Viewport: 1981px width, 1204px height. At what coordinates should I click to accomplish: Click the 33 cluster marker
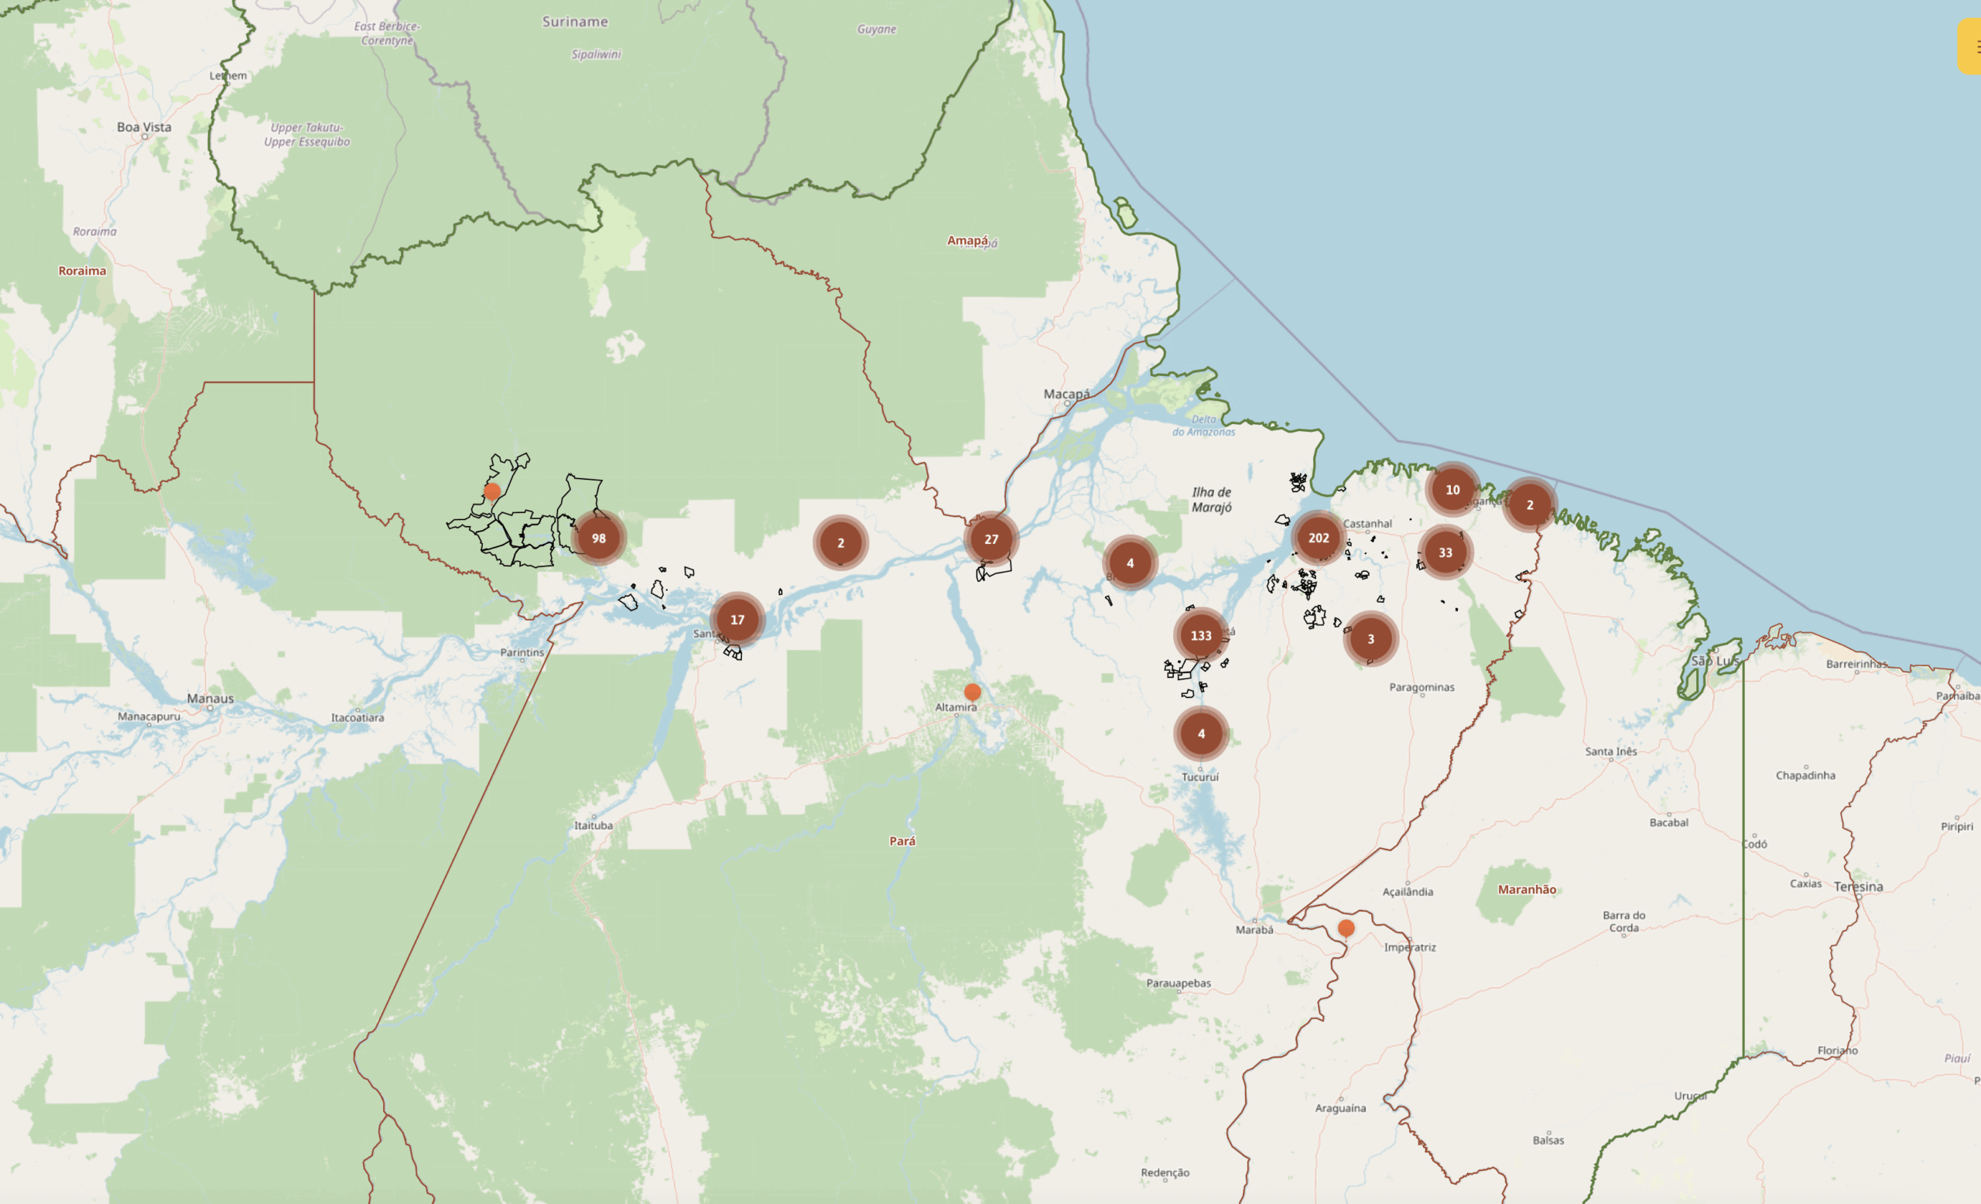coord(1445,552)
